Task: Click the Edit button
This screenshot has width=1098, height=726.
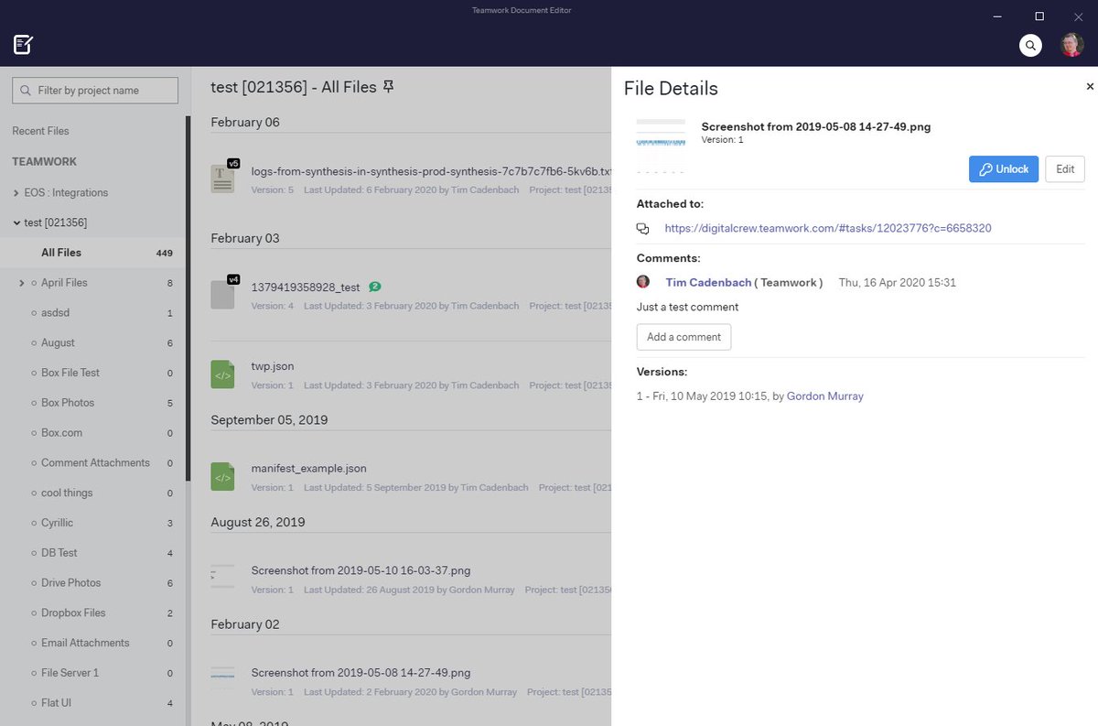Action: 1065,169
